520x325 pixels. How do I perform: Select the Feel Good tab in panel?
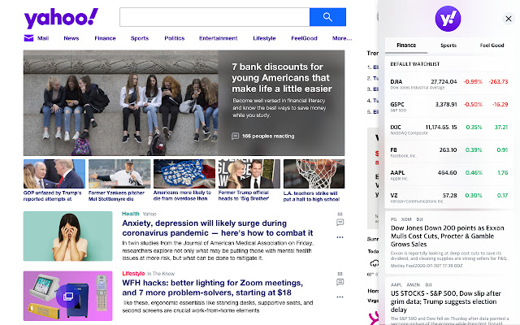click(x=492, y=45)
